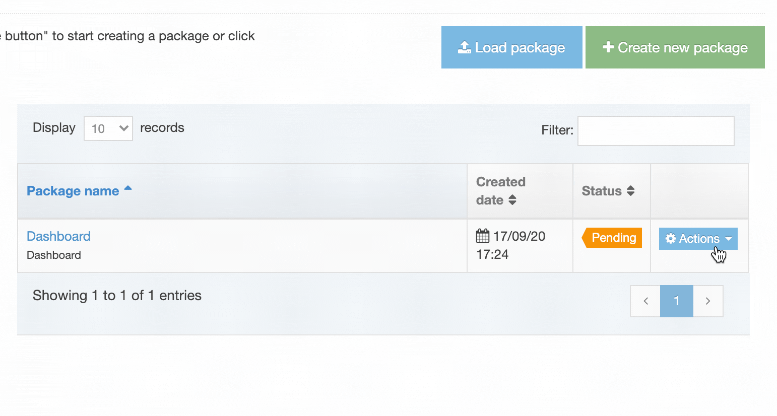Viewport: 777px width, 416px height.
Task: Click the upload icon on Load package
Action: 464,47
